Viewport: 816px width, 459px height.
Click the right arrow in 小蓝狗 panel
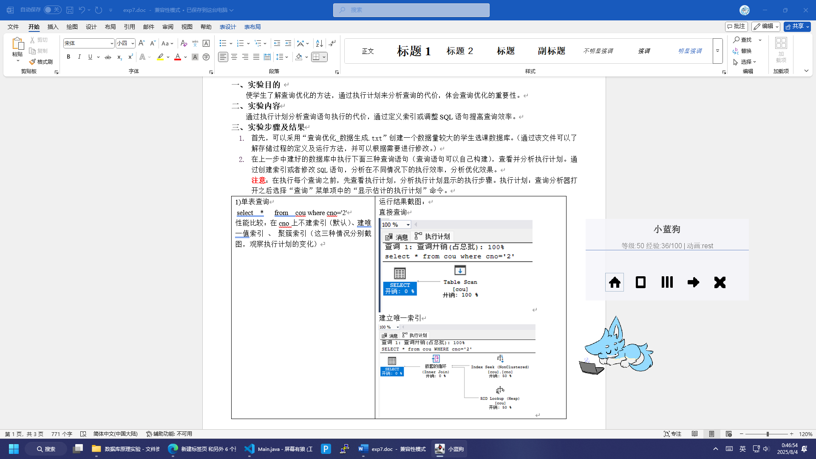tap(693, 282)
